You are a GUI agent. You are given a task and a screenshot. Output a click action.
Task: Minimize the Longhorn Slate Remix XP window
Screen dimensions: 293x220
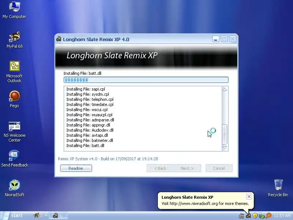point(216,39)
